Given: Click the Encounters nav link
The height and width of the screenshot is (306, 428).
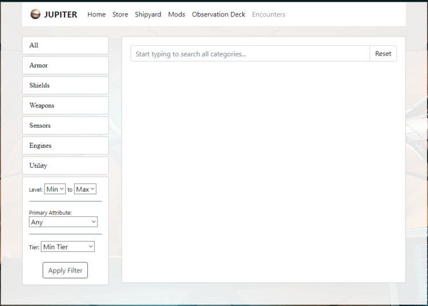Looking at the screenshot, I should coord(269,14).
